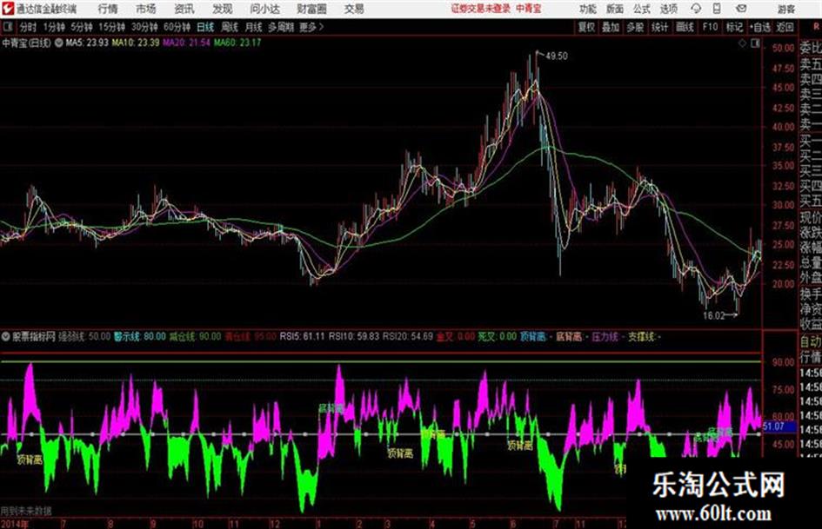Open the 市场 menu
The height and width of the screenshot is (529, 822).
point(146,9)
